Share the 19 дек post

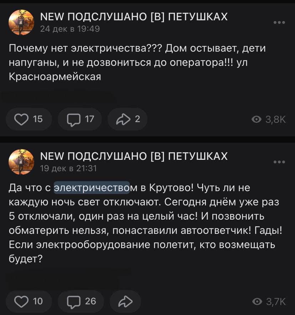tap(125, 301)
